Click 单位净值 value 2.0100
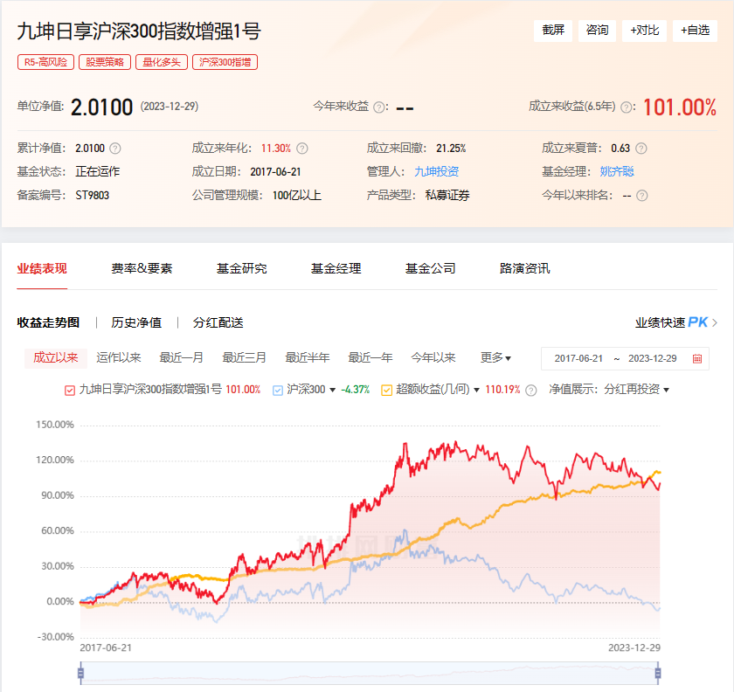Screen dimensions: 734x692 [x=101, y=107]
